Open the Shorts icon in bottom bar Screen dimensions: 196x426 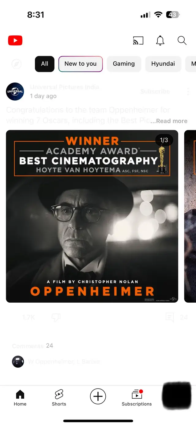pyautogui.click(x=59, y=398)
